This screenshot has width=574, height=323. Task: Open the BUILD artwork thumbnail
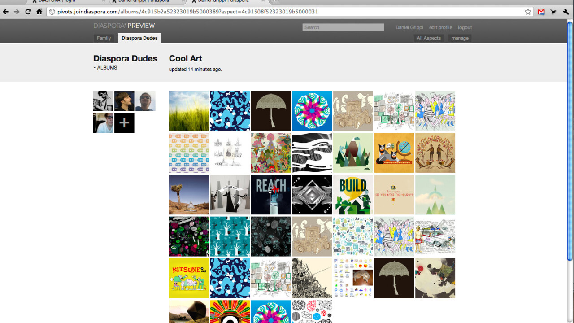(353, 194)
